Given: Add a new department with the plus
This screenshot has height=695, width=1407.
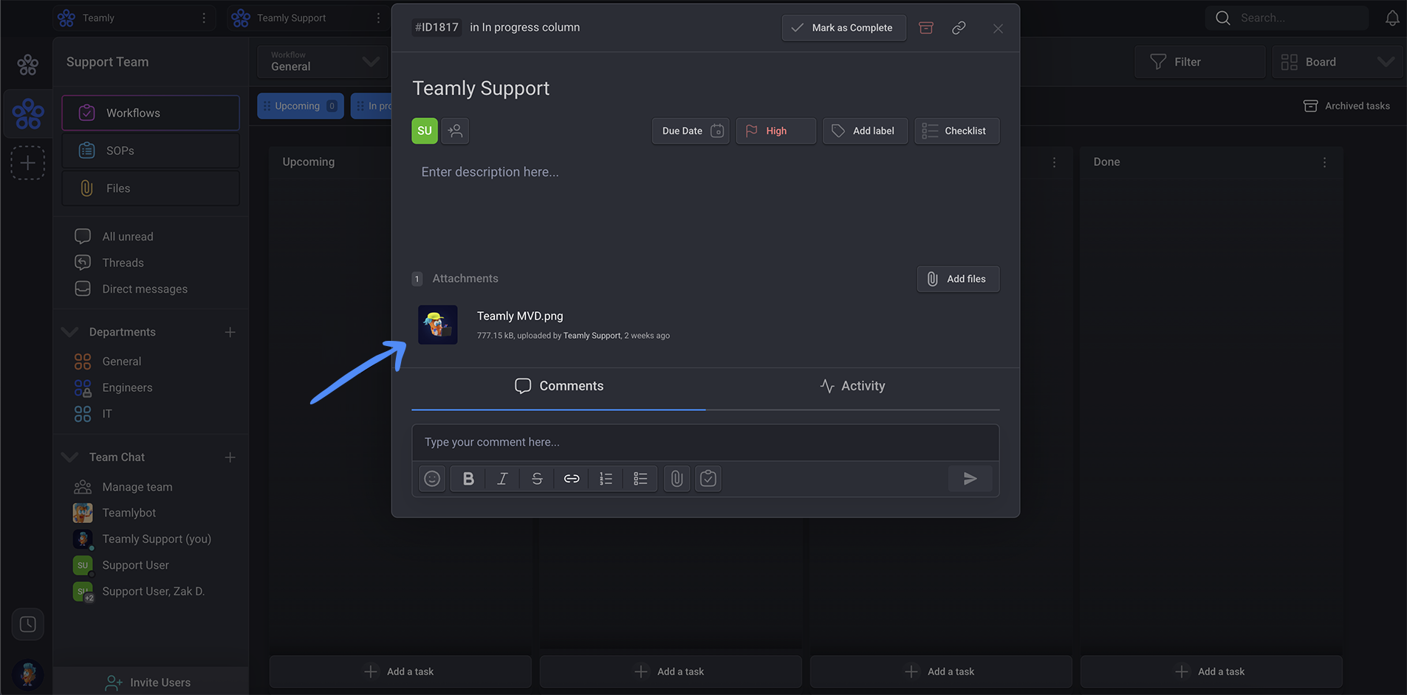Looking at the screenshot, I should [230, 332].
